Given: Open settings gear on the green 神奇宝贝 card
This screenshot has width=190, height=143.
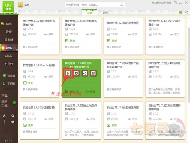Looking at the screenshot, I should pos(76,73).
